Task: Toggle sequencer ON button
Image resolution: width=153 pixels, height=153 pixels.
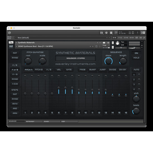Action: [x=136, y=53]
